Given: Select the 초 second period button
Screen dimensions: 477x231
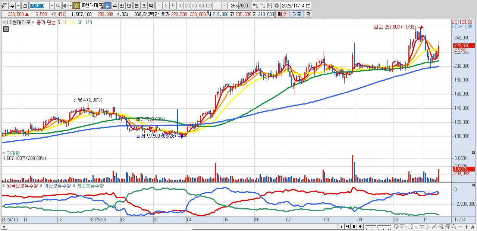Looking at the screenshot, I should point(144,6).
